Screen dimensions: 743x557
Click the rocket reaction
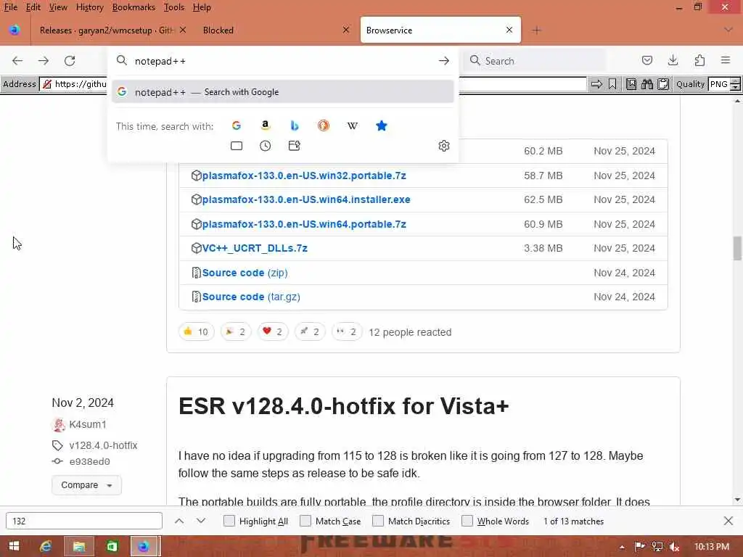click(x=309, y=331)
